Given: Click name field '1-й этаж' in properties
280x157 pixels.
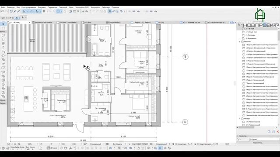Looking at the screenshot, I should pyautogui.click(x=264, y=140).
